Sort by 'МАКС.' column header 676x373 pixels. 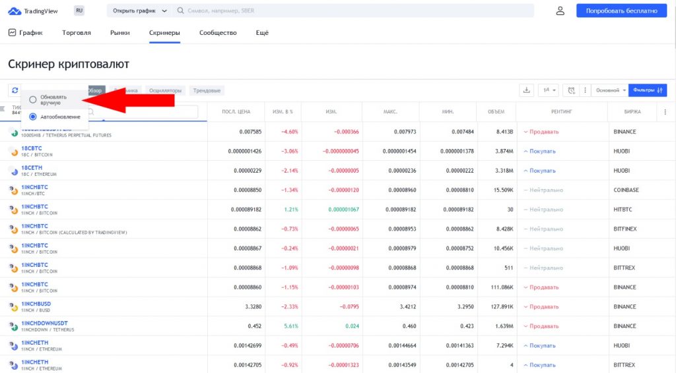(390, 112)
